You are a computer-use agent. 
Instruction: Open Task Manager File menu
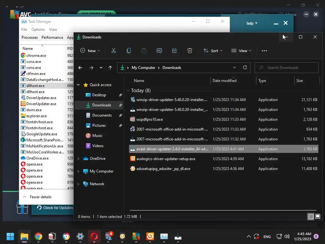(x=24, y=30)
